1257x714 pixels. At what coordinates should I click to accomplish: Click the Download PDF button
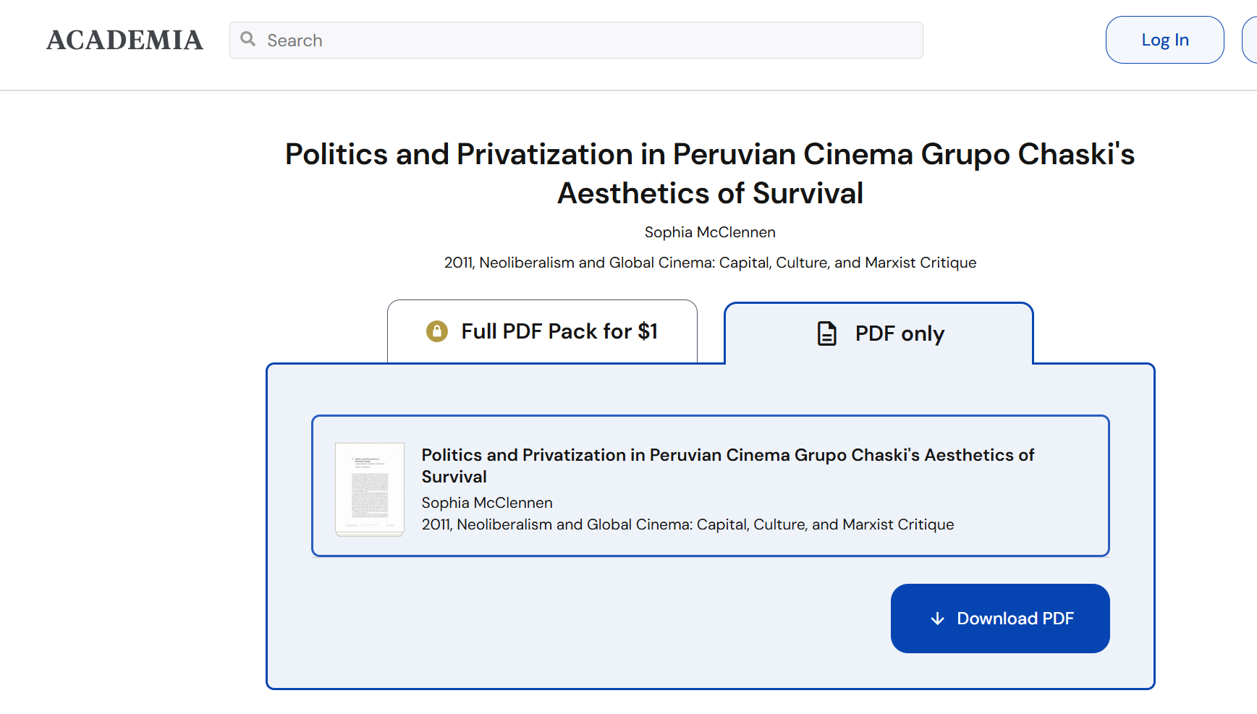point(1000,619)
